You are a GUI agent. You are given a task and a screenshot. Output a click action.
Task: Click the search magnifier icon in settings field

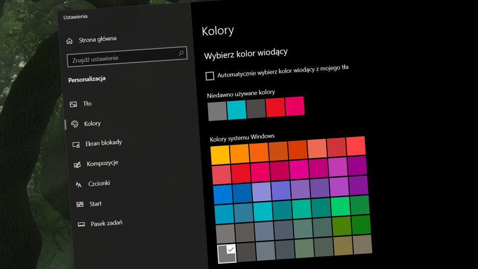click(x=181, y=53)
